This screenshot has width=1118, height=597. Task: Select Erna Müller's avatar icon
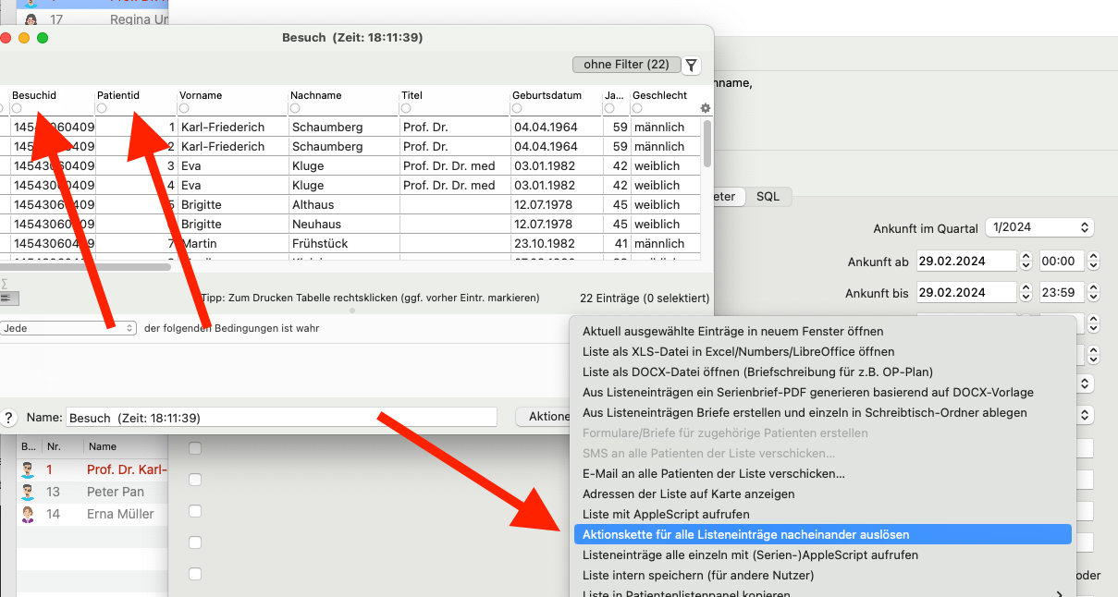(28, 514)
